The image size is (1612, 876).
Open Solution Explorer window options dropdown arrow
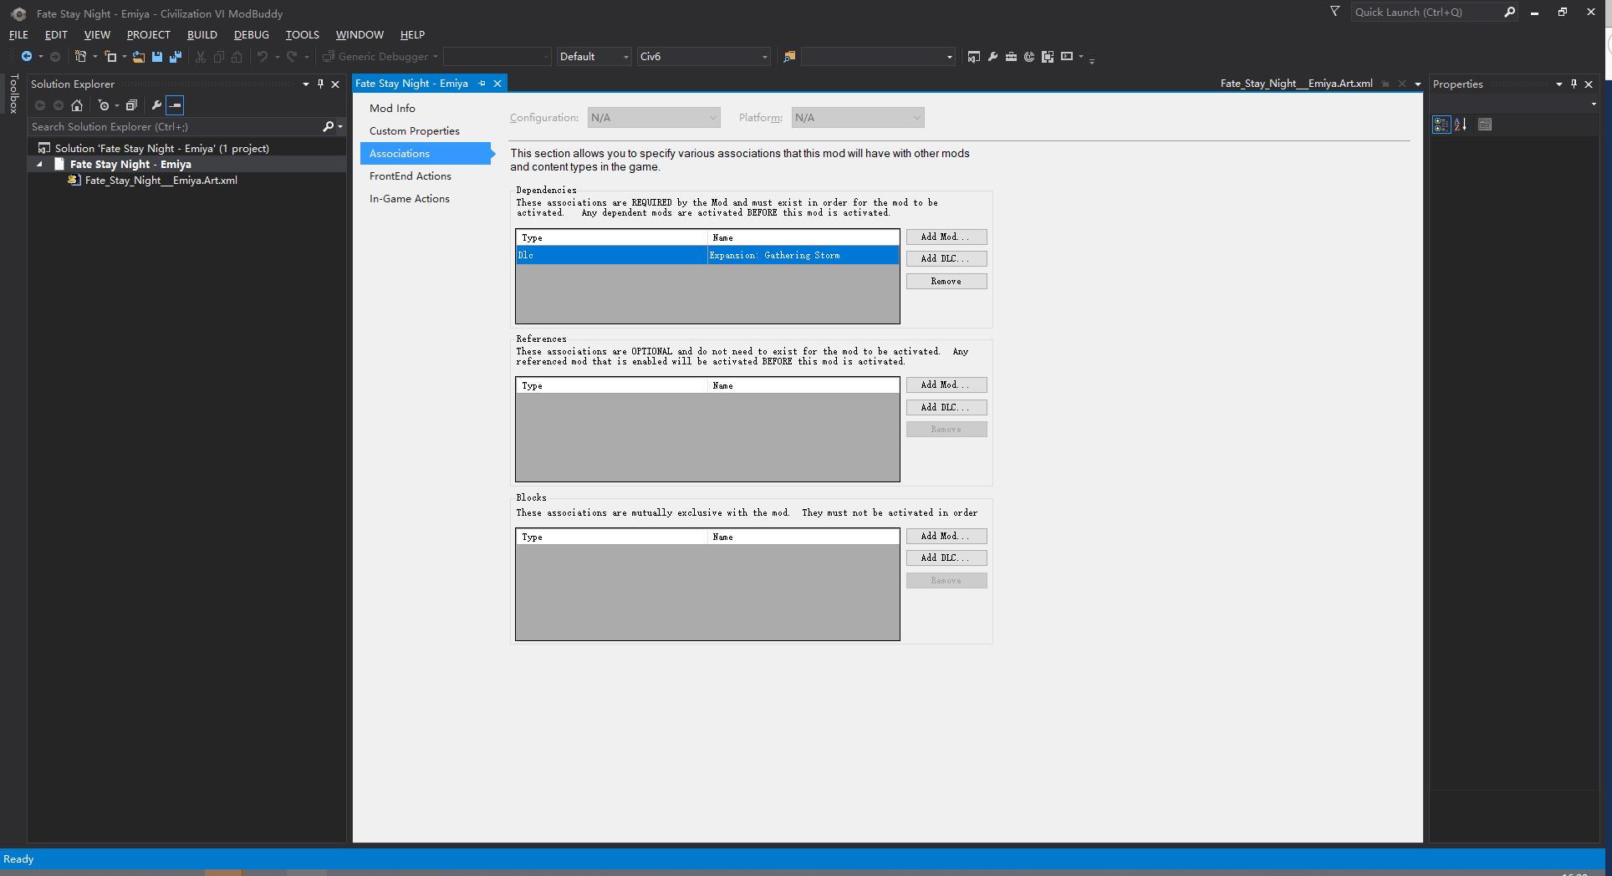306,84
